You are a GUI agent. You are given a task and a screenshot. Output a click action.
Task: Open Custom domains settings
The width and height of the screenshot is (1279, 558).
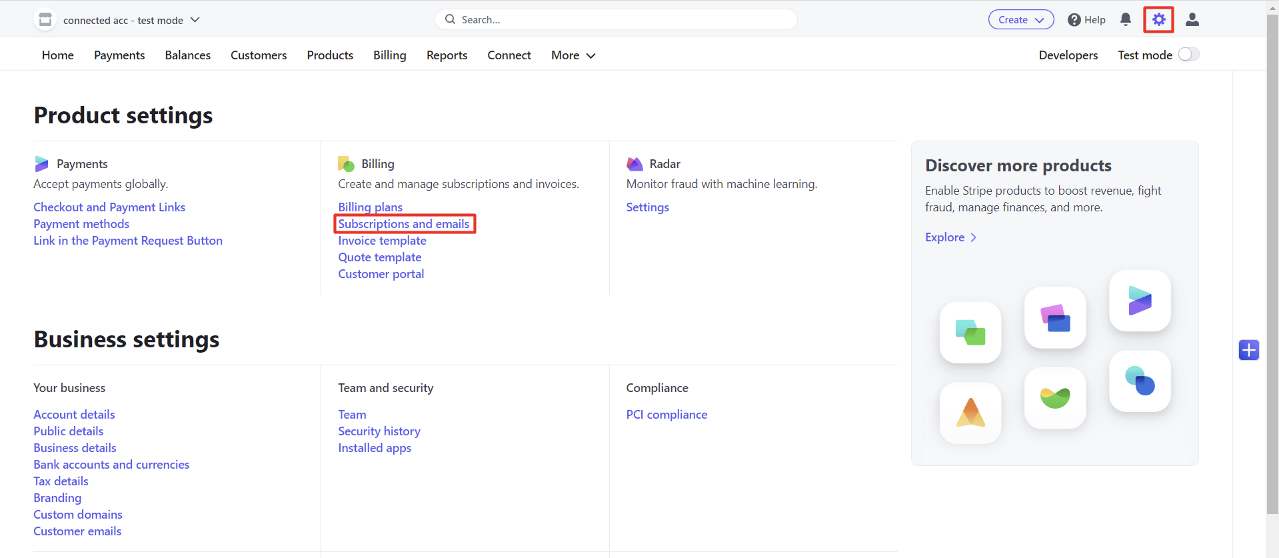coord(78,515)
